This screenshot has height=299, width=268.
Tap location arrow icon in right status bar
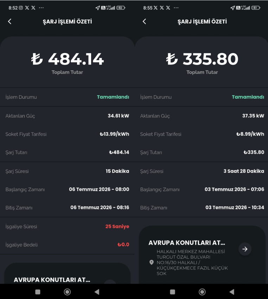click(232, 8)
